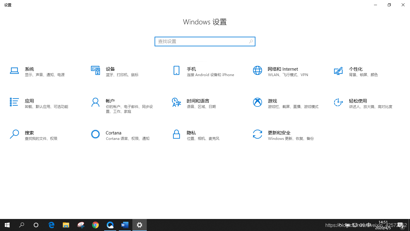Focus the 查找设置 search field
This screenshot has width=410, height=231.
205,42
